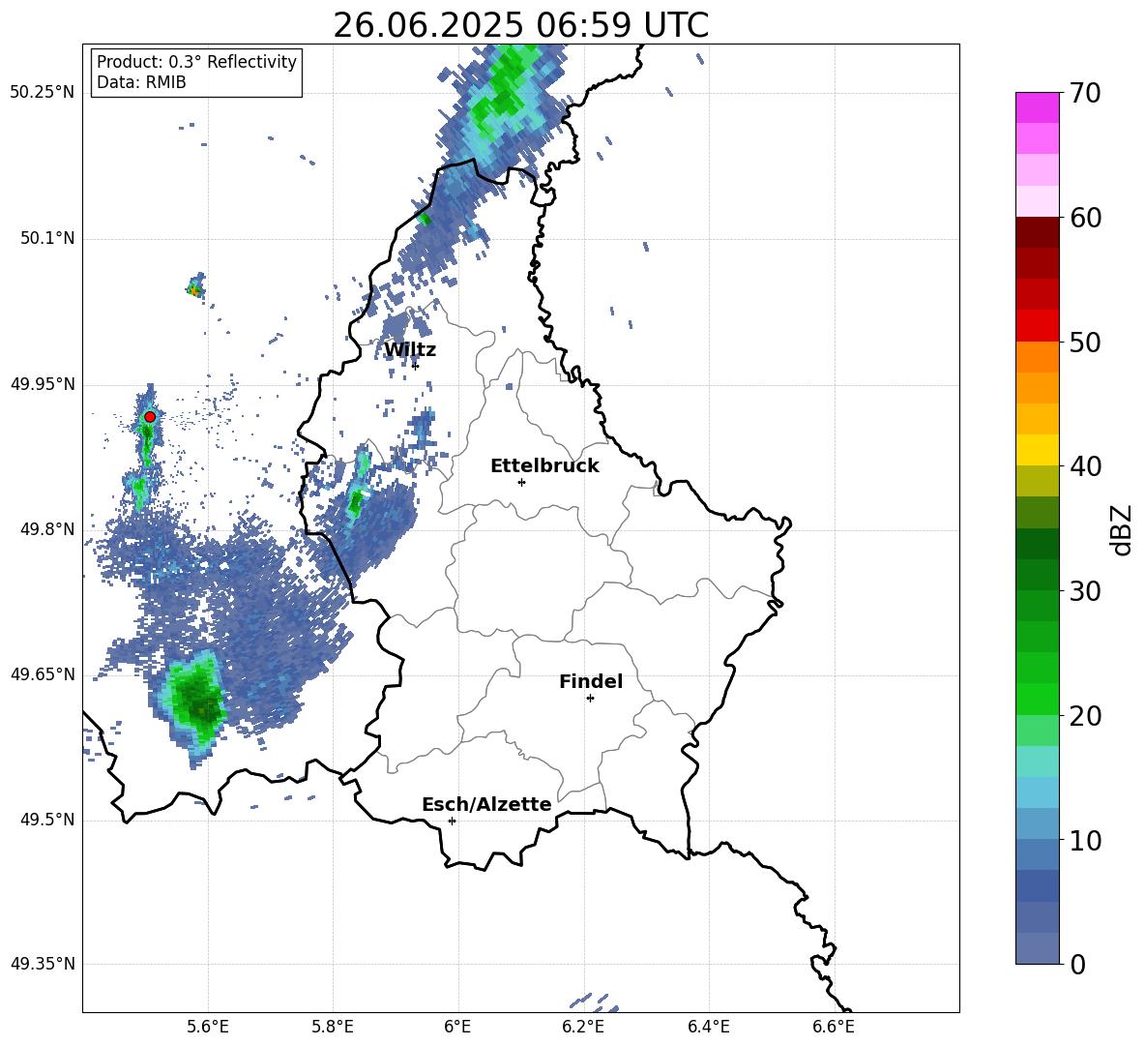Click the 'Data: RMIB' text
1145x1046 pixels.
[x=141, y=82]
